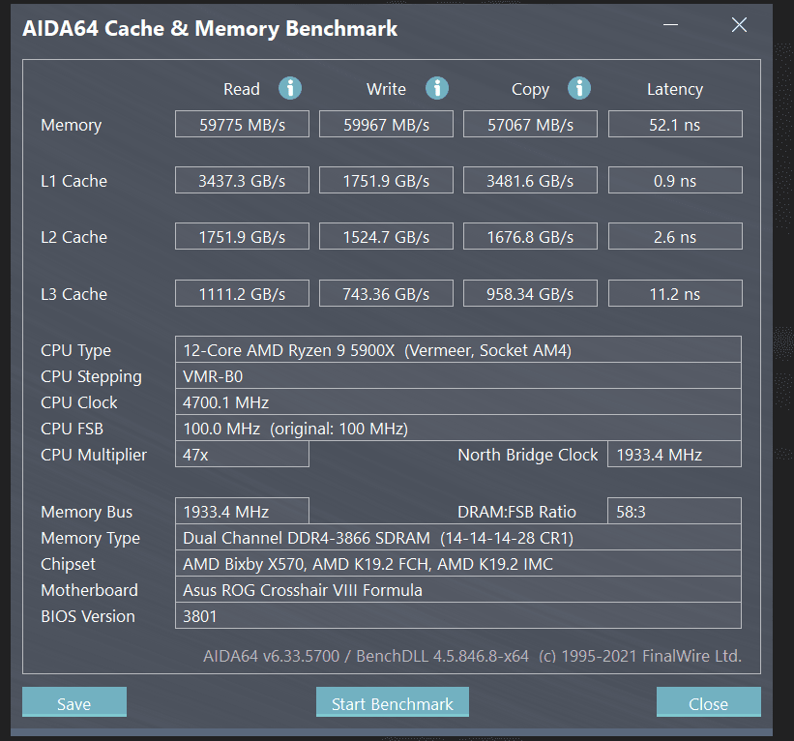This screenshot has width=794, height=741.
Task: Click the Memory latency 52.1 ns box
Action: (675, 124)
